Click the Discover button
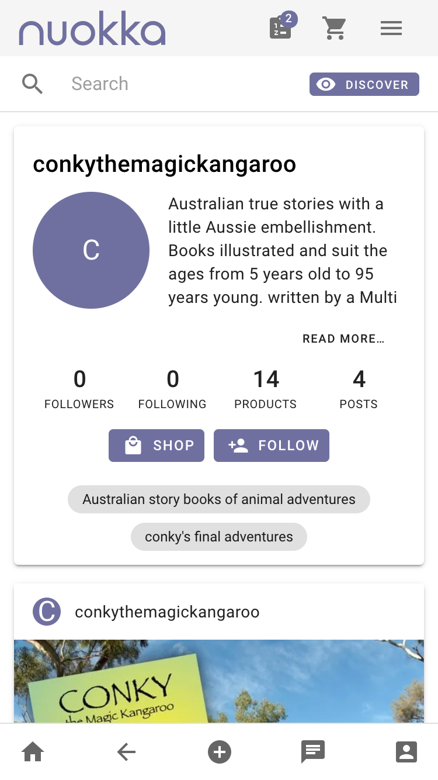438x780 pixels. (364, 84)
